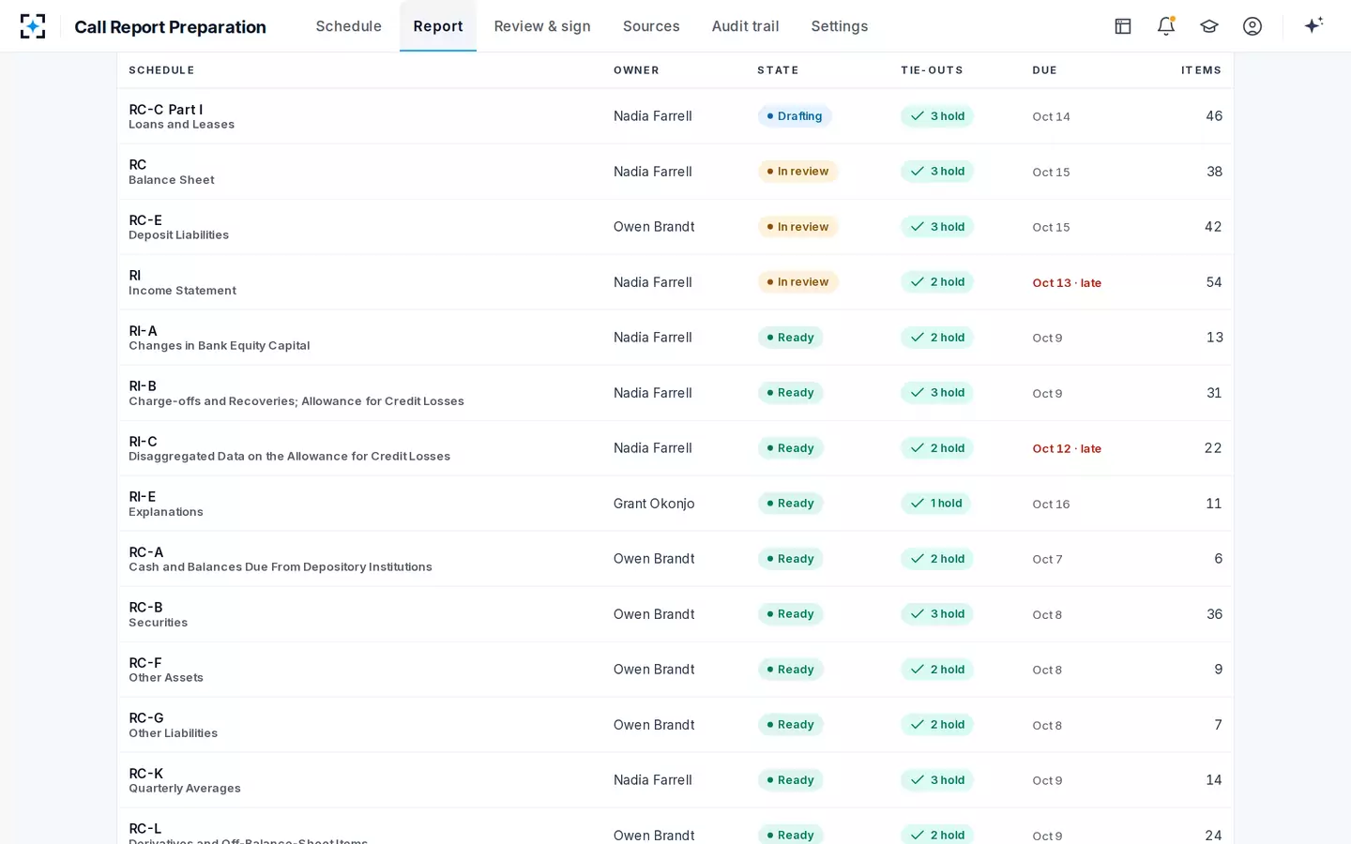Click the RC-B Securities schedule name
Screen dimensions: 1351x844
point(158,614)
